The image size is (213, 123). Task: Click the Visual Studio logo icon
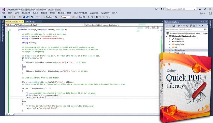click(3, 9)
